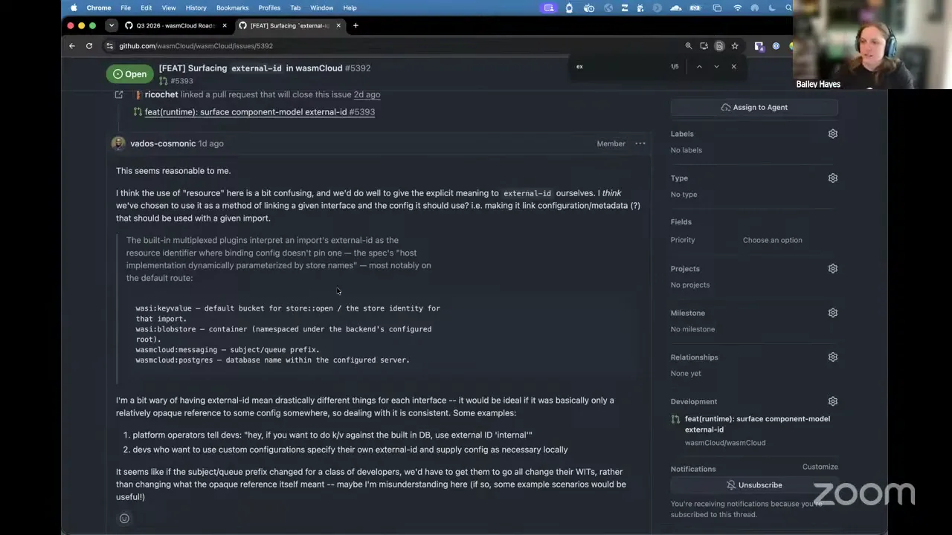Viewport: 952px width, 535px height.
Task: Open the Apple menu
Action: [x=74, y=7]
